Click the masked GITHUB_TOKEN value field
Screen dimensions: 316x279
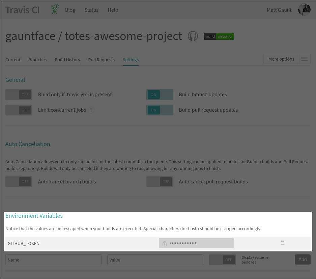196,243
